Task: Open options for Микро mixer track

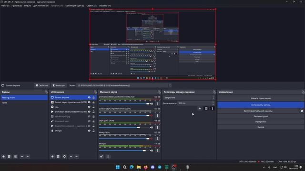Action: (x=157, y=151)
